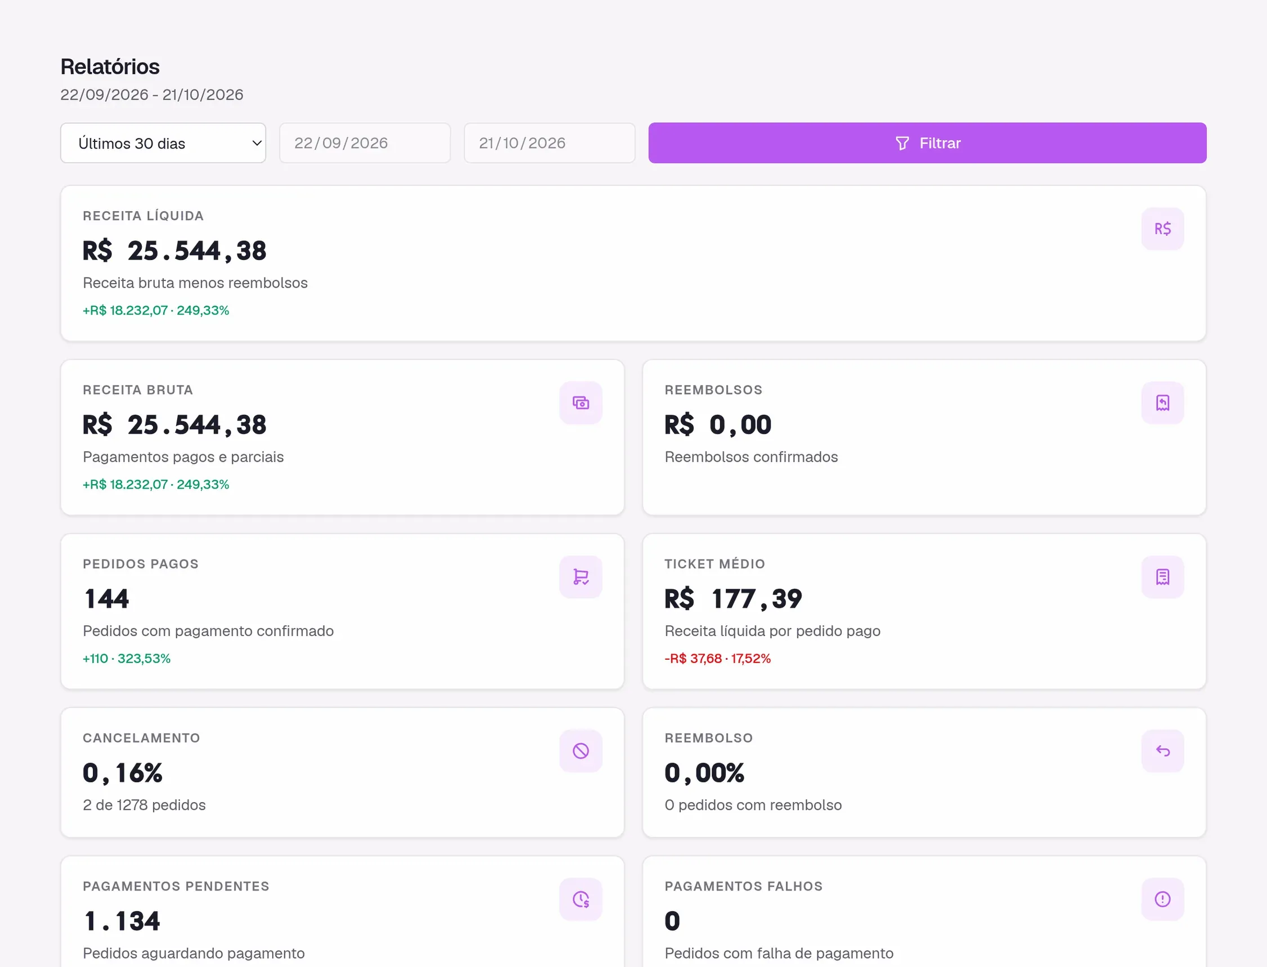This screenshot has width=1267, height=967.
Task: Click the end date field 21/10/2026
Action: pyautogui.click(x=550, y=143)
